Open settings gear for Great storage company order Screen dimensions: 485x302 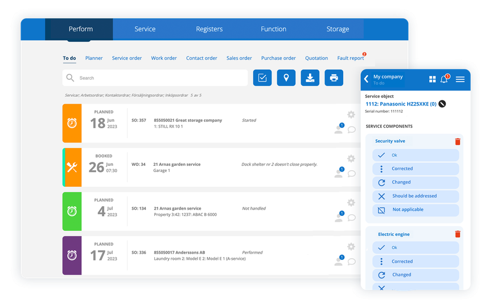[351, 115]
